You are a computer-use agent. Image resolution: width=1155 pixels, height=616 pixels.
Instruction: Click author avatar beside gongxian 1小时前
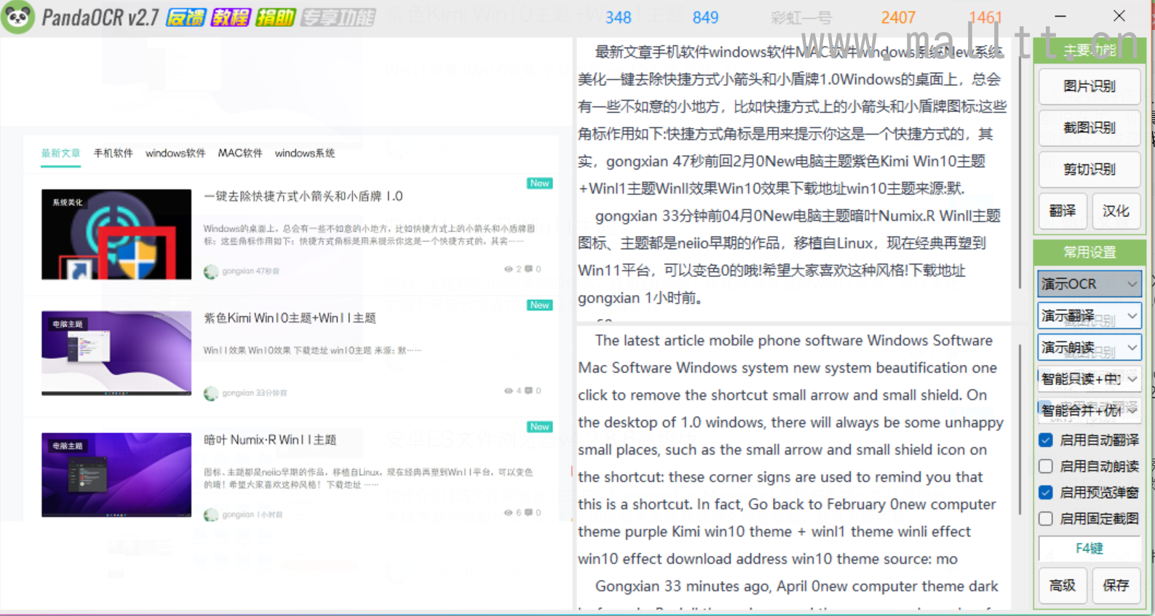[211, 515]
